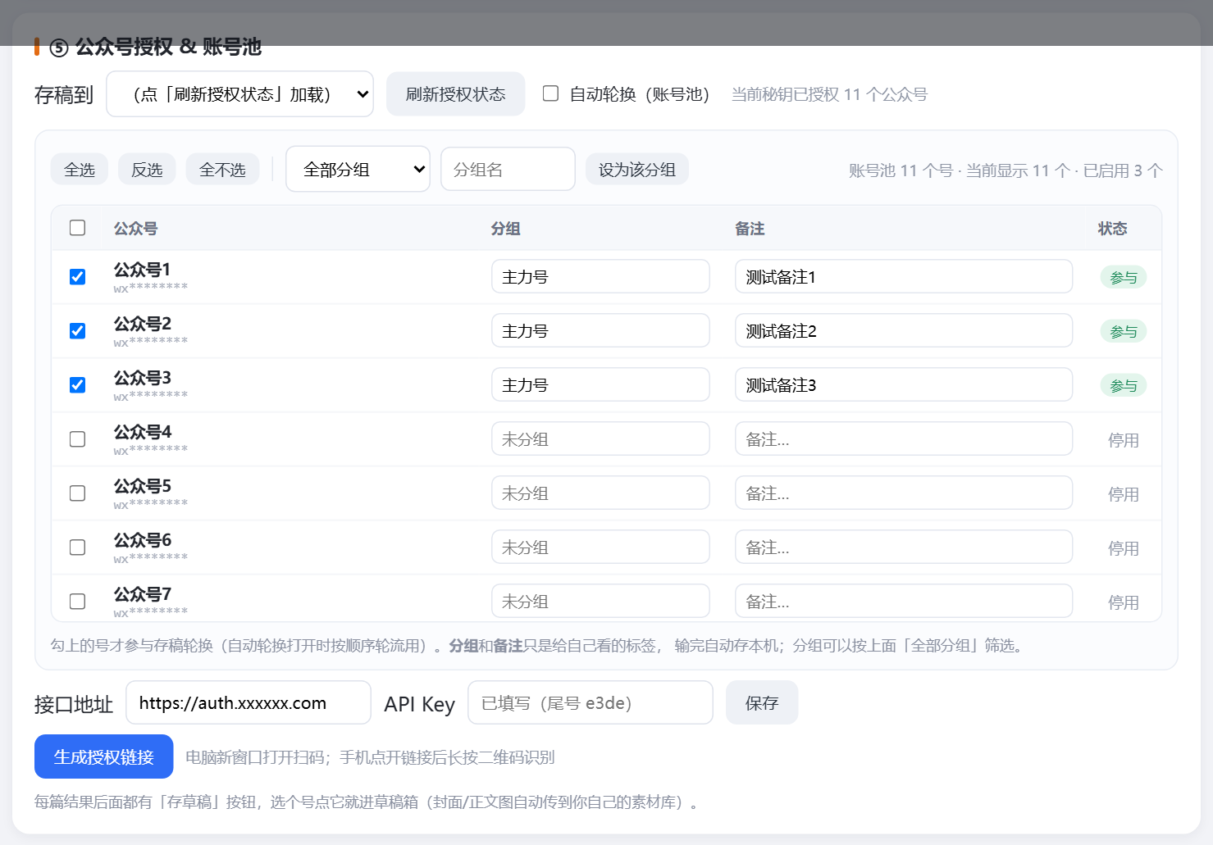Enable the 自动轮换 (账号池) checkbox
Viewport: 1213px width, 845px height.
pyautogui.click(x=551, y=93)
